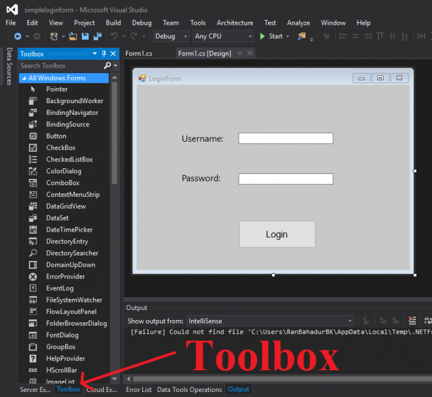
Task: Click the Open File folder icon
Action: (73, 36)
